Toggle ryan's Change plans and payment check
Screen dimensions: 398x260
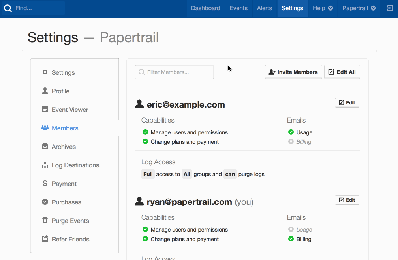pyautogui.click(x=145, y=238)
